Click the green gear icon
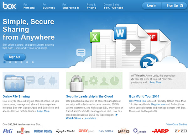 coord(93,81)
